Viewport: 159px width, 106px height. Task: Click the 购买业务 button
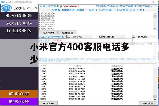[x=19, y=101]
